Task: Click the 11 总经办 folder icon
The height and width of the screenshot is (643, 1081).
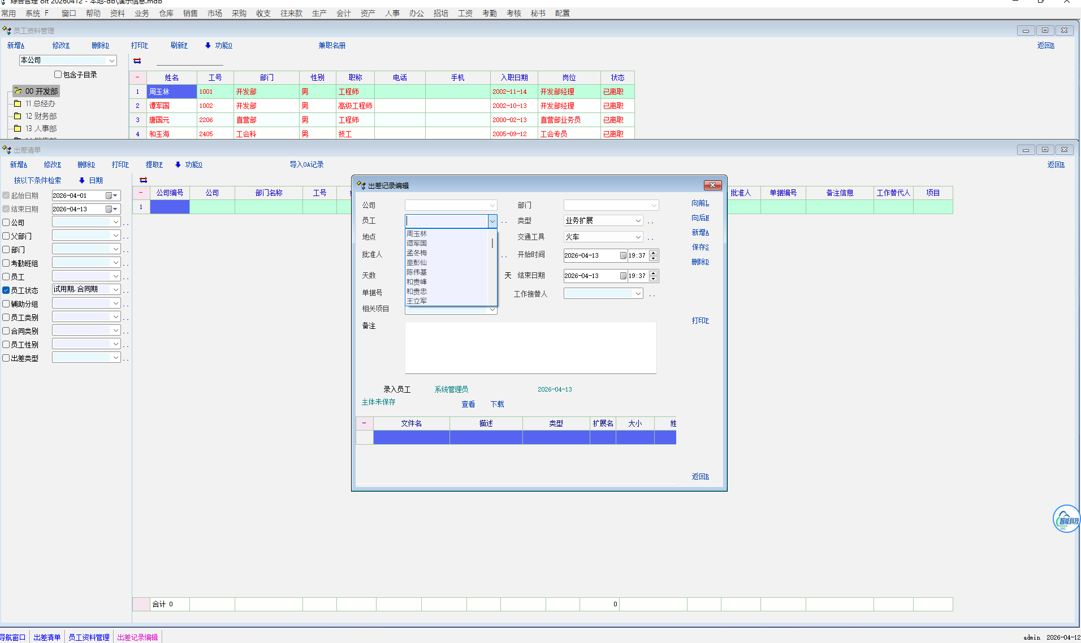Action: [x=18, y=104]
